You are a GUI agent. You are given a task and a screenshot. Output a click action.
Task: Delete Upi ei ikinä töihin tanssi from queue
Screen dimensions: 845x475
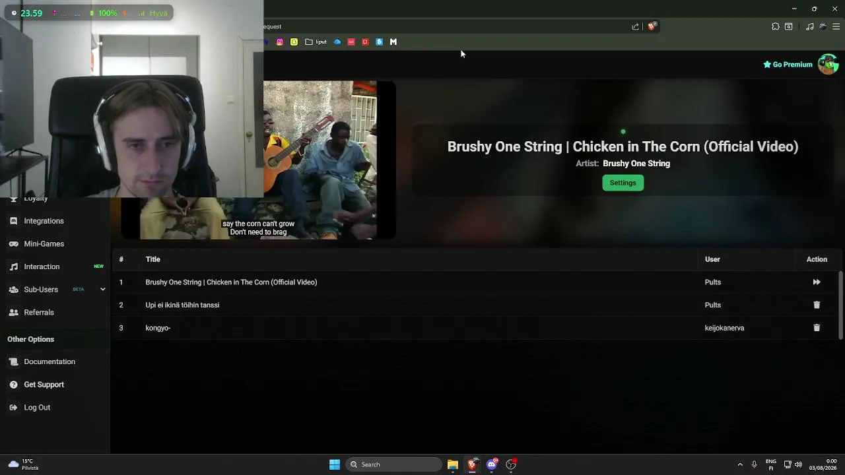click(817, 305)
